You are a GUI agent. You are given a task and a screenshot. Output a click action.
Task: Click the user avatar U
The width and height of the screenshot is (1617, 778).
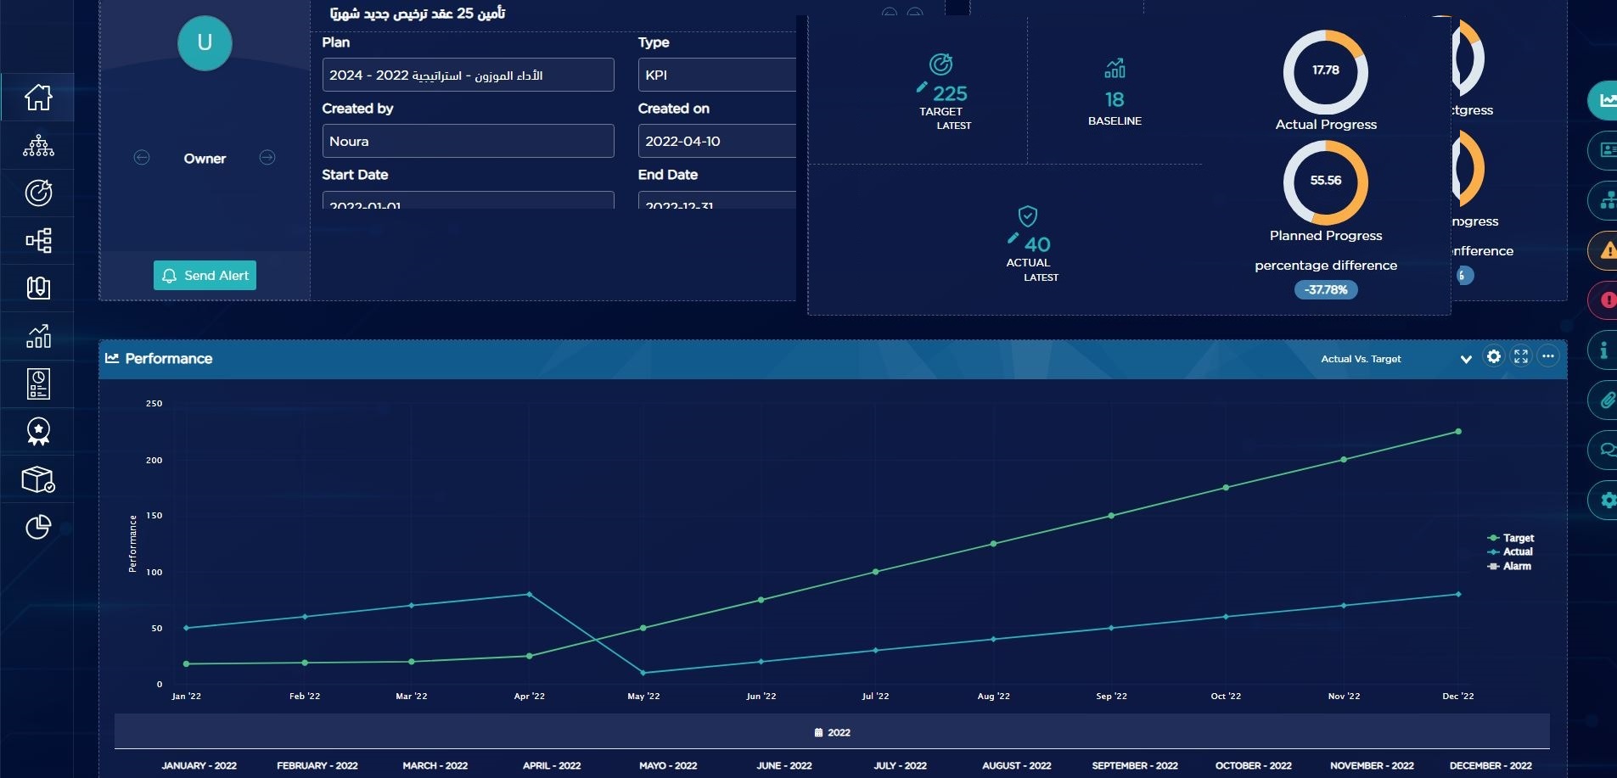(205, 43)
